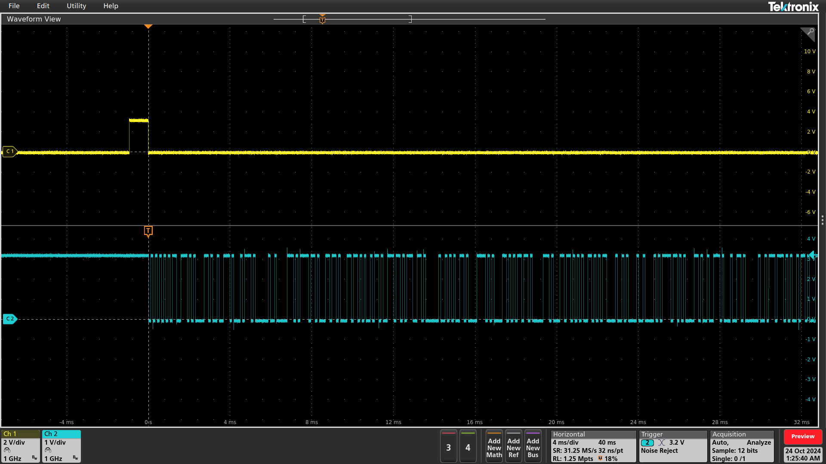Screen dimensions: 826x464
Task: Enable Channel 3 display
Action: tap(448, 447)
